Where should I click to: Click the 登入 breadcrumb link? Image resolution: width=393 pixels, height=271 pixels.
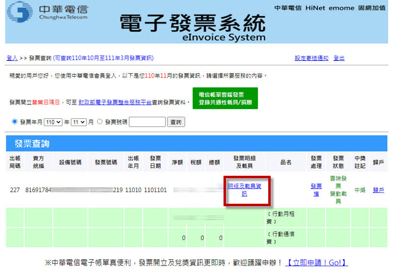coord(12,58)
